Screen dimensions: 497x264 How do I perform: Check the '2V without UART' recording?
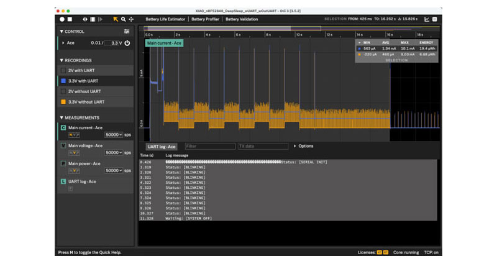click(63, 91)
